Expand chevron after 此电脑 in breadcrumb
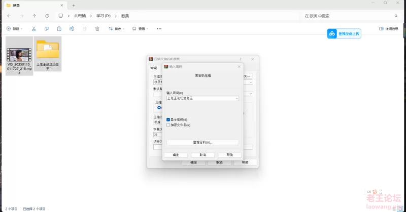 (x=91, y=16)
